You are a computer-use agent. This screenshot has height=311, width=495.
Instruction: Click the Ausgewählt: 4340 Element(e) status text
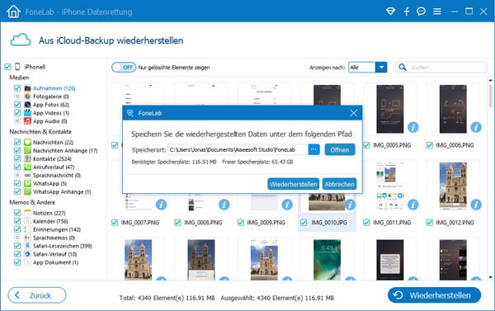point(277,298)
